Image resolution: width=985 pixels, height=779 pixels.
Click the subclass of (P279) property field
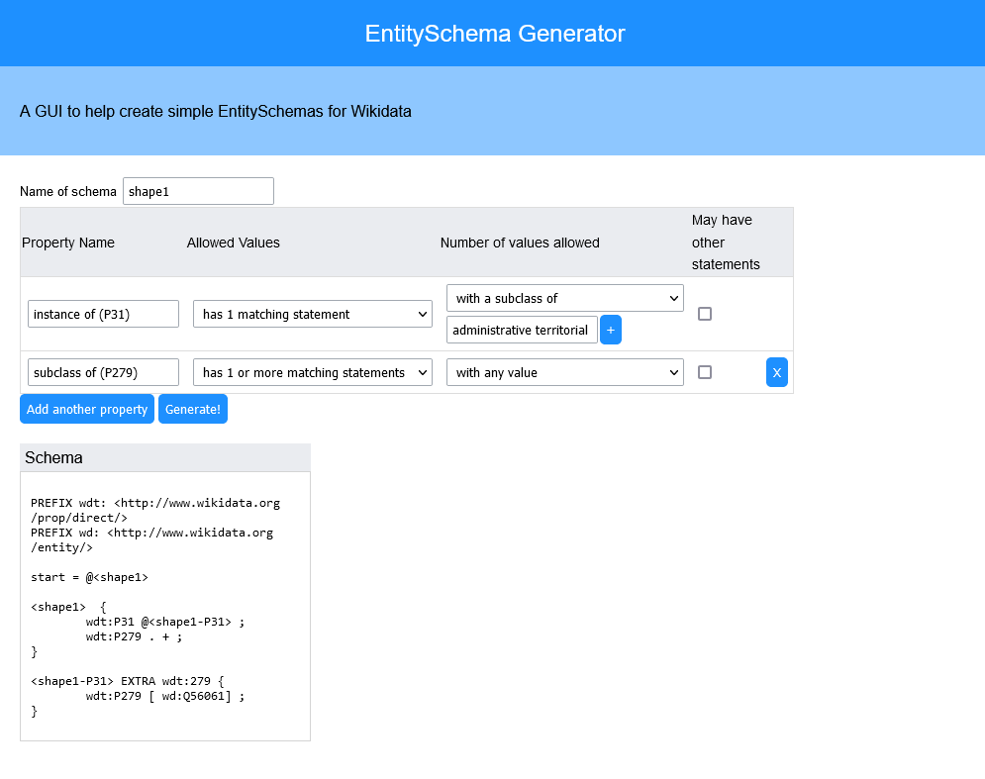[x=103, y=372]
